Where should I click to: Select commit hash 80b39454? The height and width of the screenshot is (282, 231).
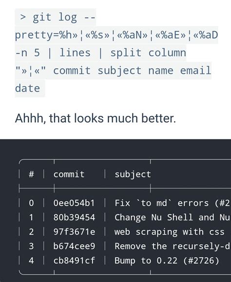pos(74,217)
